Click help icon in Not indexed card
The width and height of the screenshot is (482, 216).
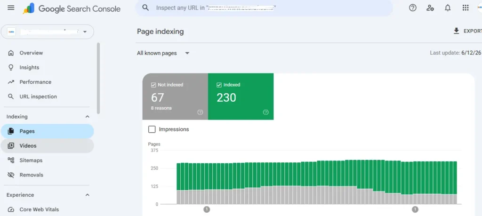[x=200, y=112]
